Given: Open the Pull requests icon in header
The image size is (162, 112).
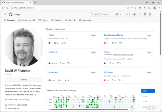Looking at the screenshot, I should (140, 14).
